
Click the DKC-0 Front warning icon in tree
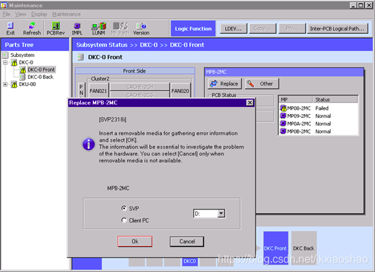pyautogui.click(x=23, y=70)
